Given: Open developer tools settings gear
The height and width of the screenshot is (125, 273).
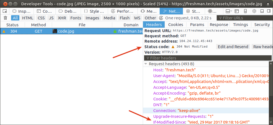Looking at the screenshot, I should coord(254,11).
